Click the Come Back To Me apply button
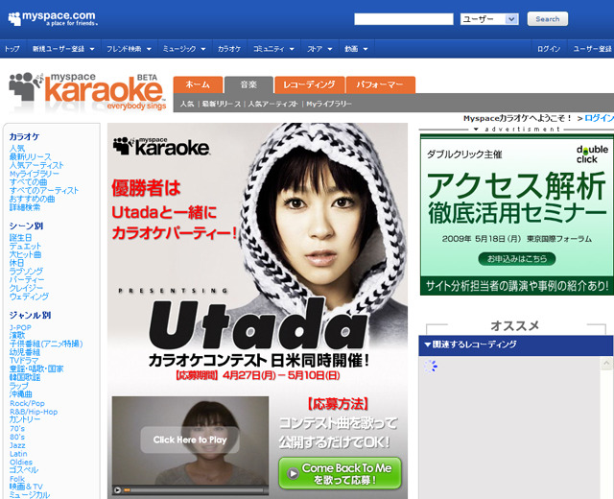Viewport: 614px width, 499px height. (x=341, y=473)
